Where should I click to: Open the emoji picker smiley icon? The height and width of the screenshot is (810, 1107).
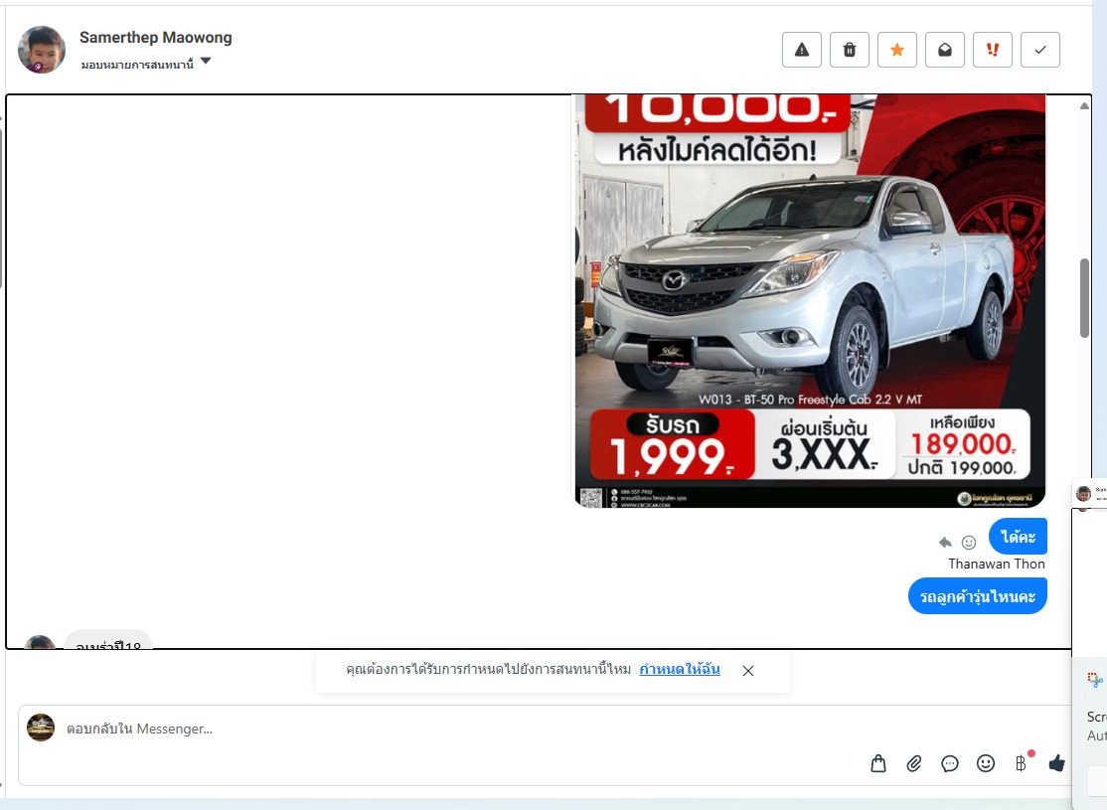986,763
